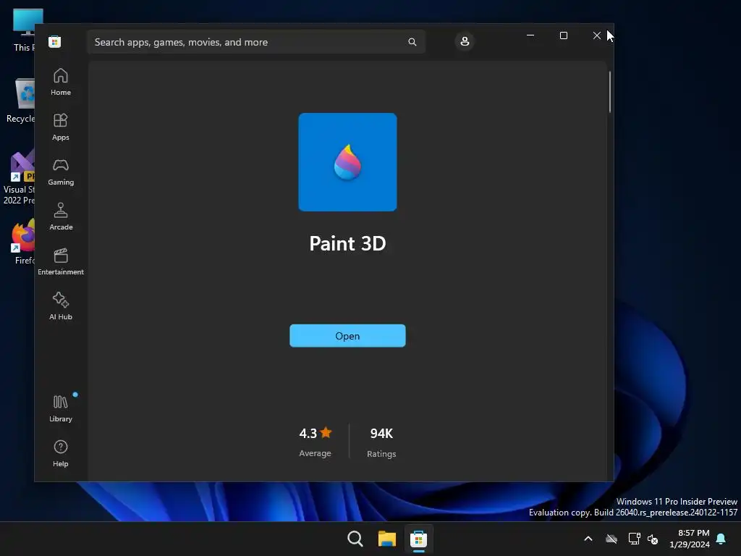The height and width of the screenshot is (556, 741).
Task: Open Windows Search from the taskbar
Action: (x=355, y=539)
